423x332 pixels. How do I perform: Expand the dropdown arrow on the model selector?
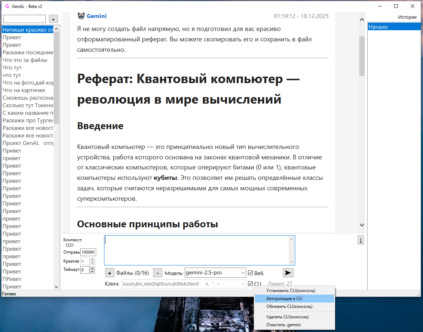pyautogui.click(x=242, y=273)
